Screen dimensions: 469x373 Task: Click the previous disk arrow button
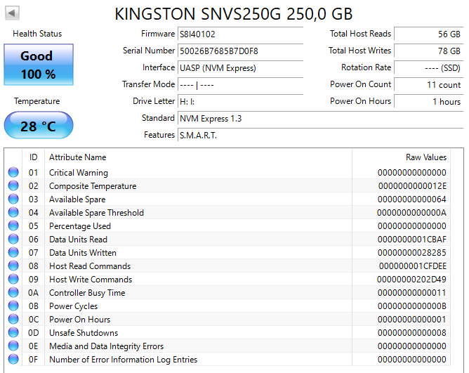[13, 13]
